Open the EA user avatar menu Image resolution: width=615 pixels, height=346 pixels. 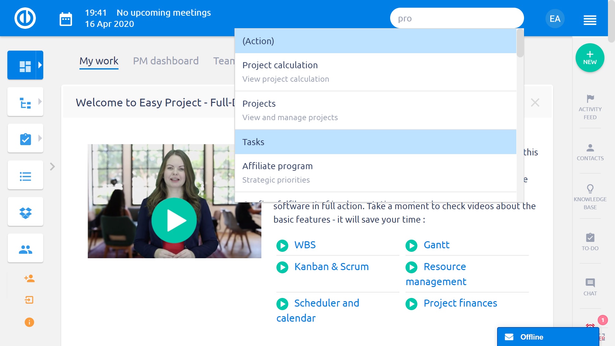(555, 19)
